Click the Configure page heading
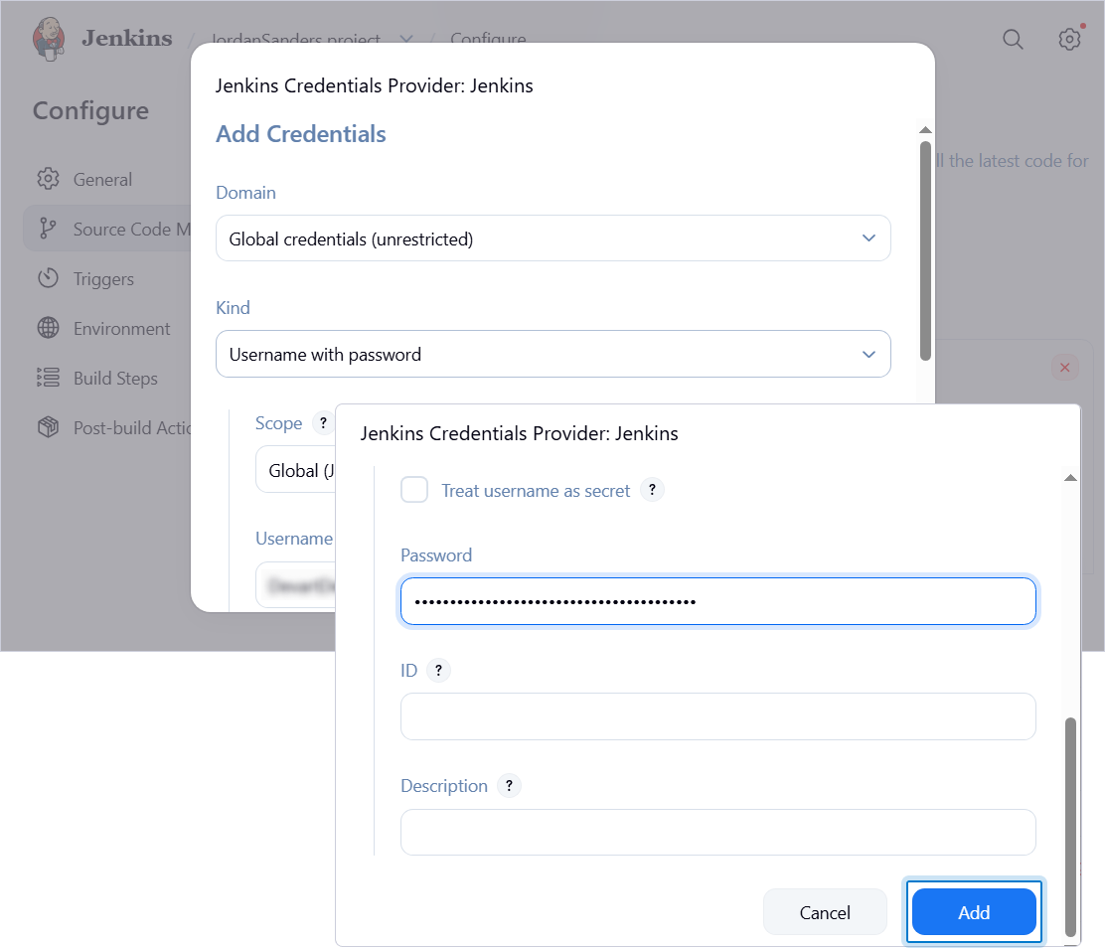The width and height of the screenshot is (1105, 948). pyautogui.click(x=90, y=110)
